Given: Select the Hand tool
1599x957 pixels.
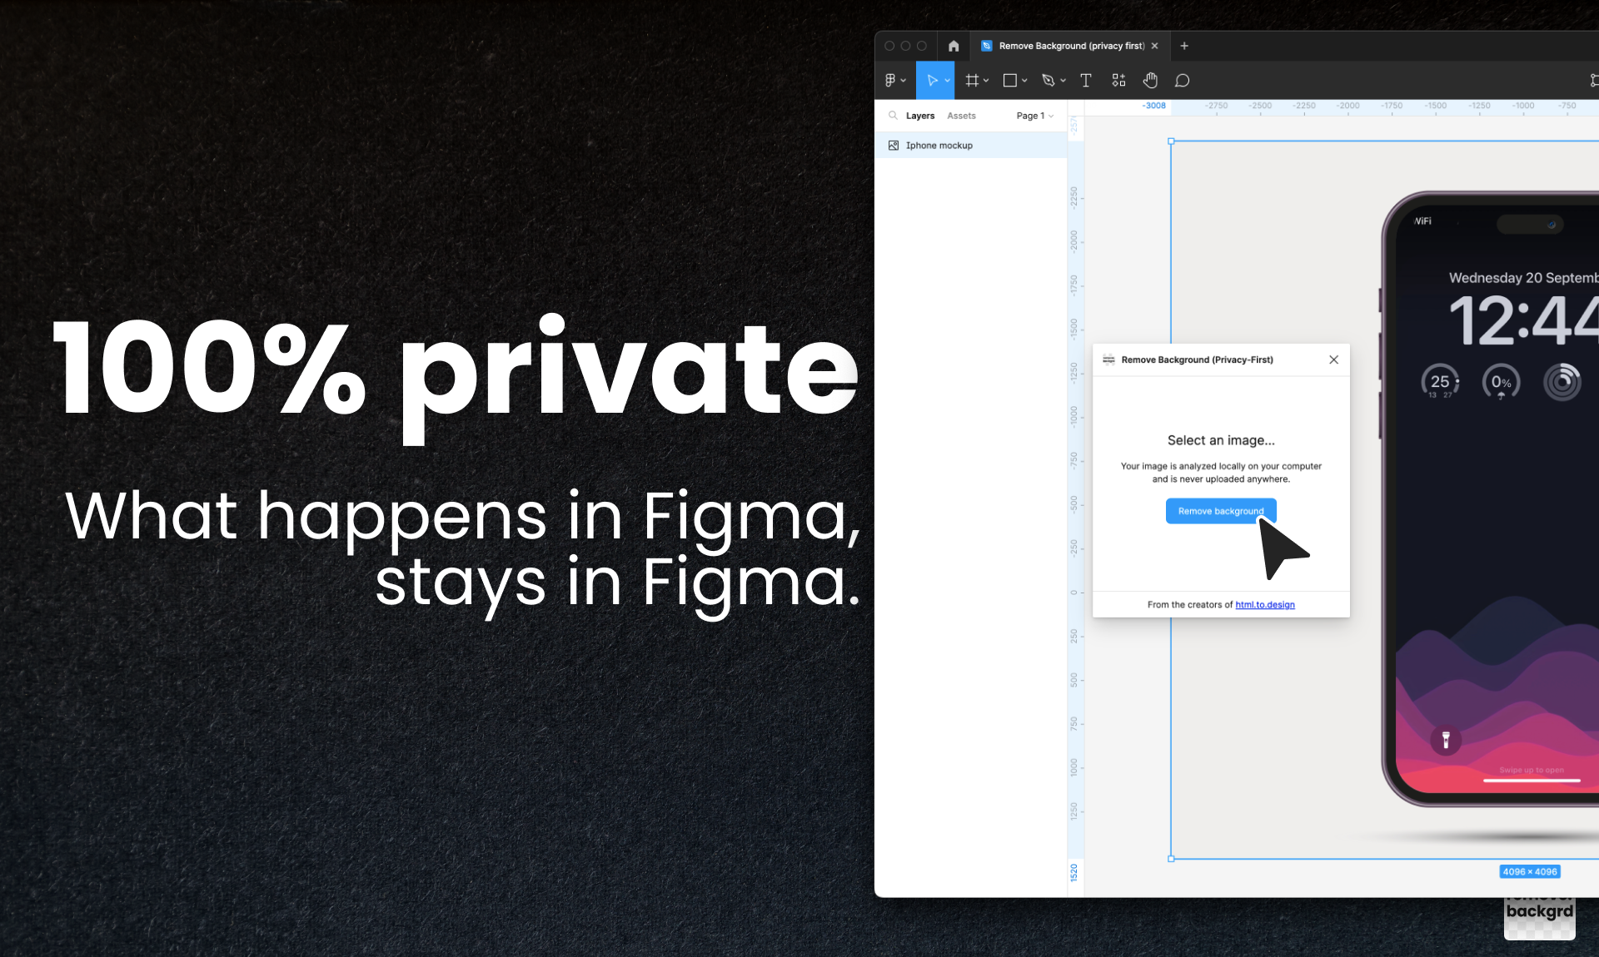Looking at the screenshot, I should (1150, 81).
